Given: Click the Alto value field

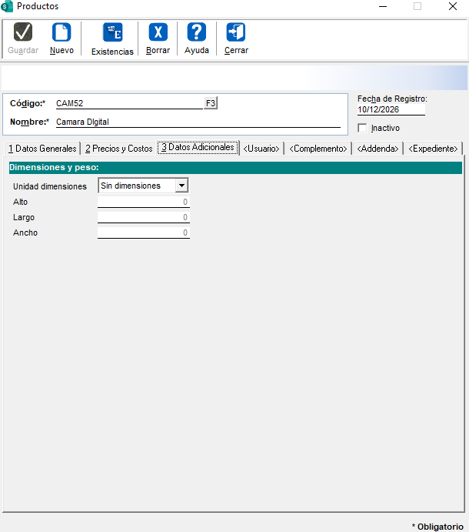Looking at the screenshot, I should tap(144, 202).
